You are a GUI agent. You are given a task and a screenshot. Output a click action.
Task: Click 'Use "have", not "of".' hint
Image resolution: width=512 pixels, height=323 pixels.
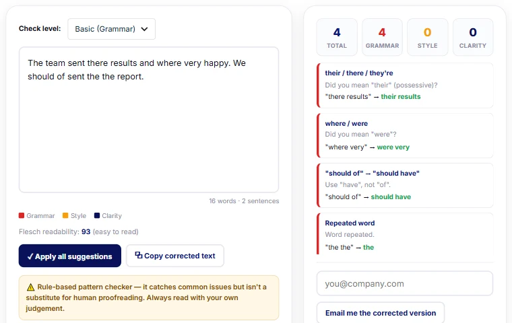[358, 184]
